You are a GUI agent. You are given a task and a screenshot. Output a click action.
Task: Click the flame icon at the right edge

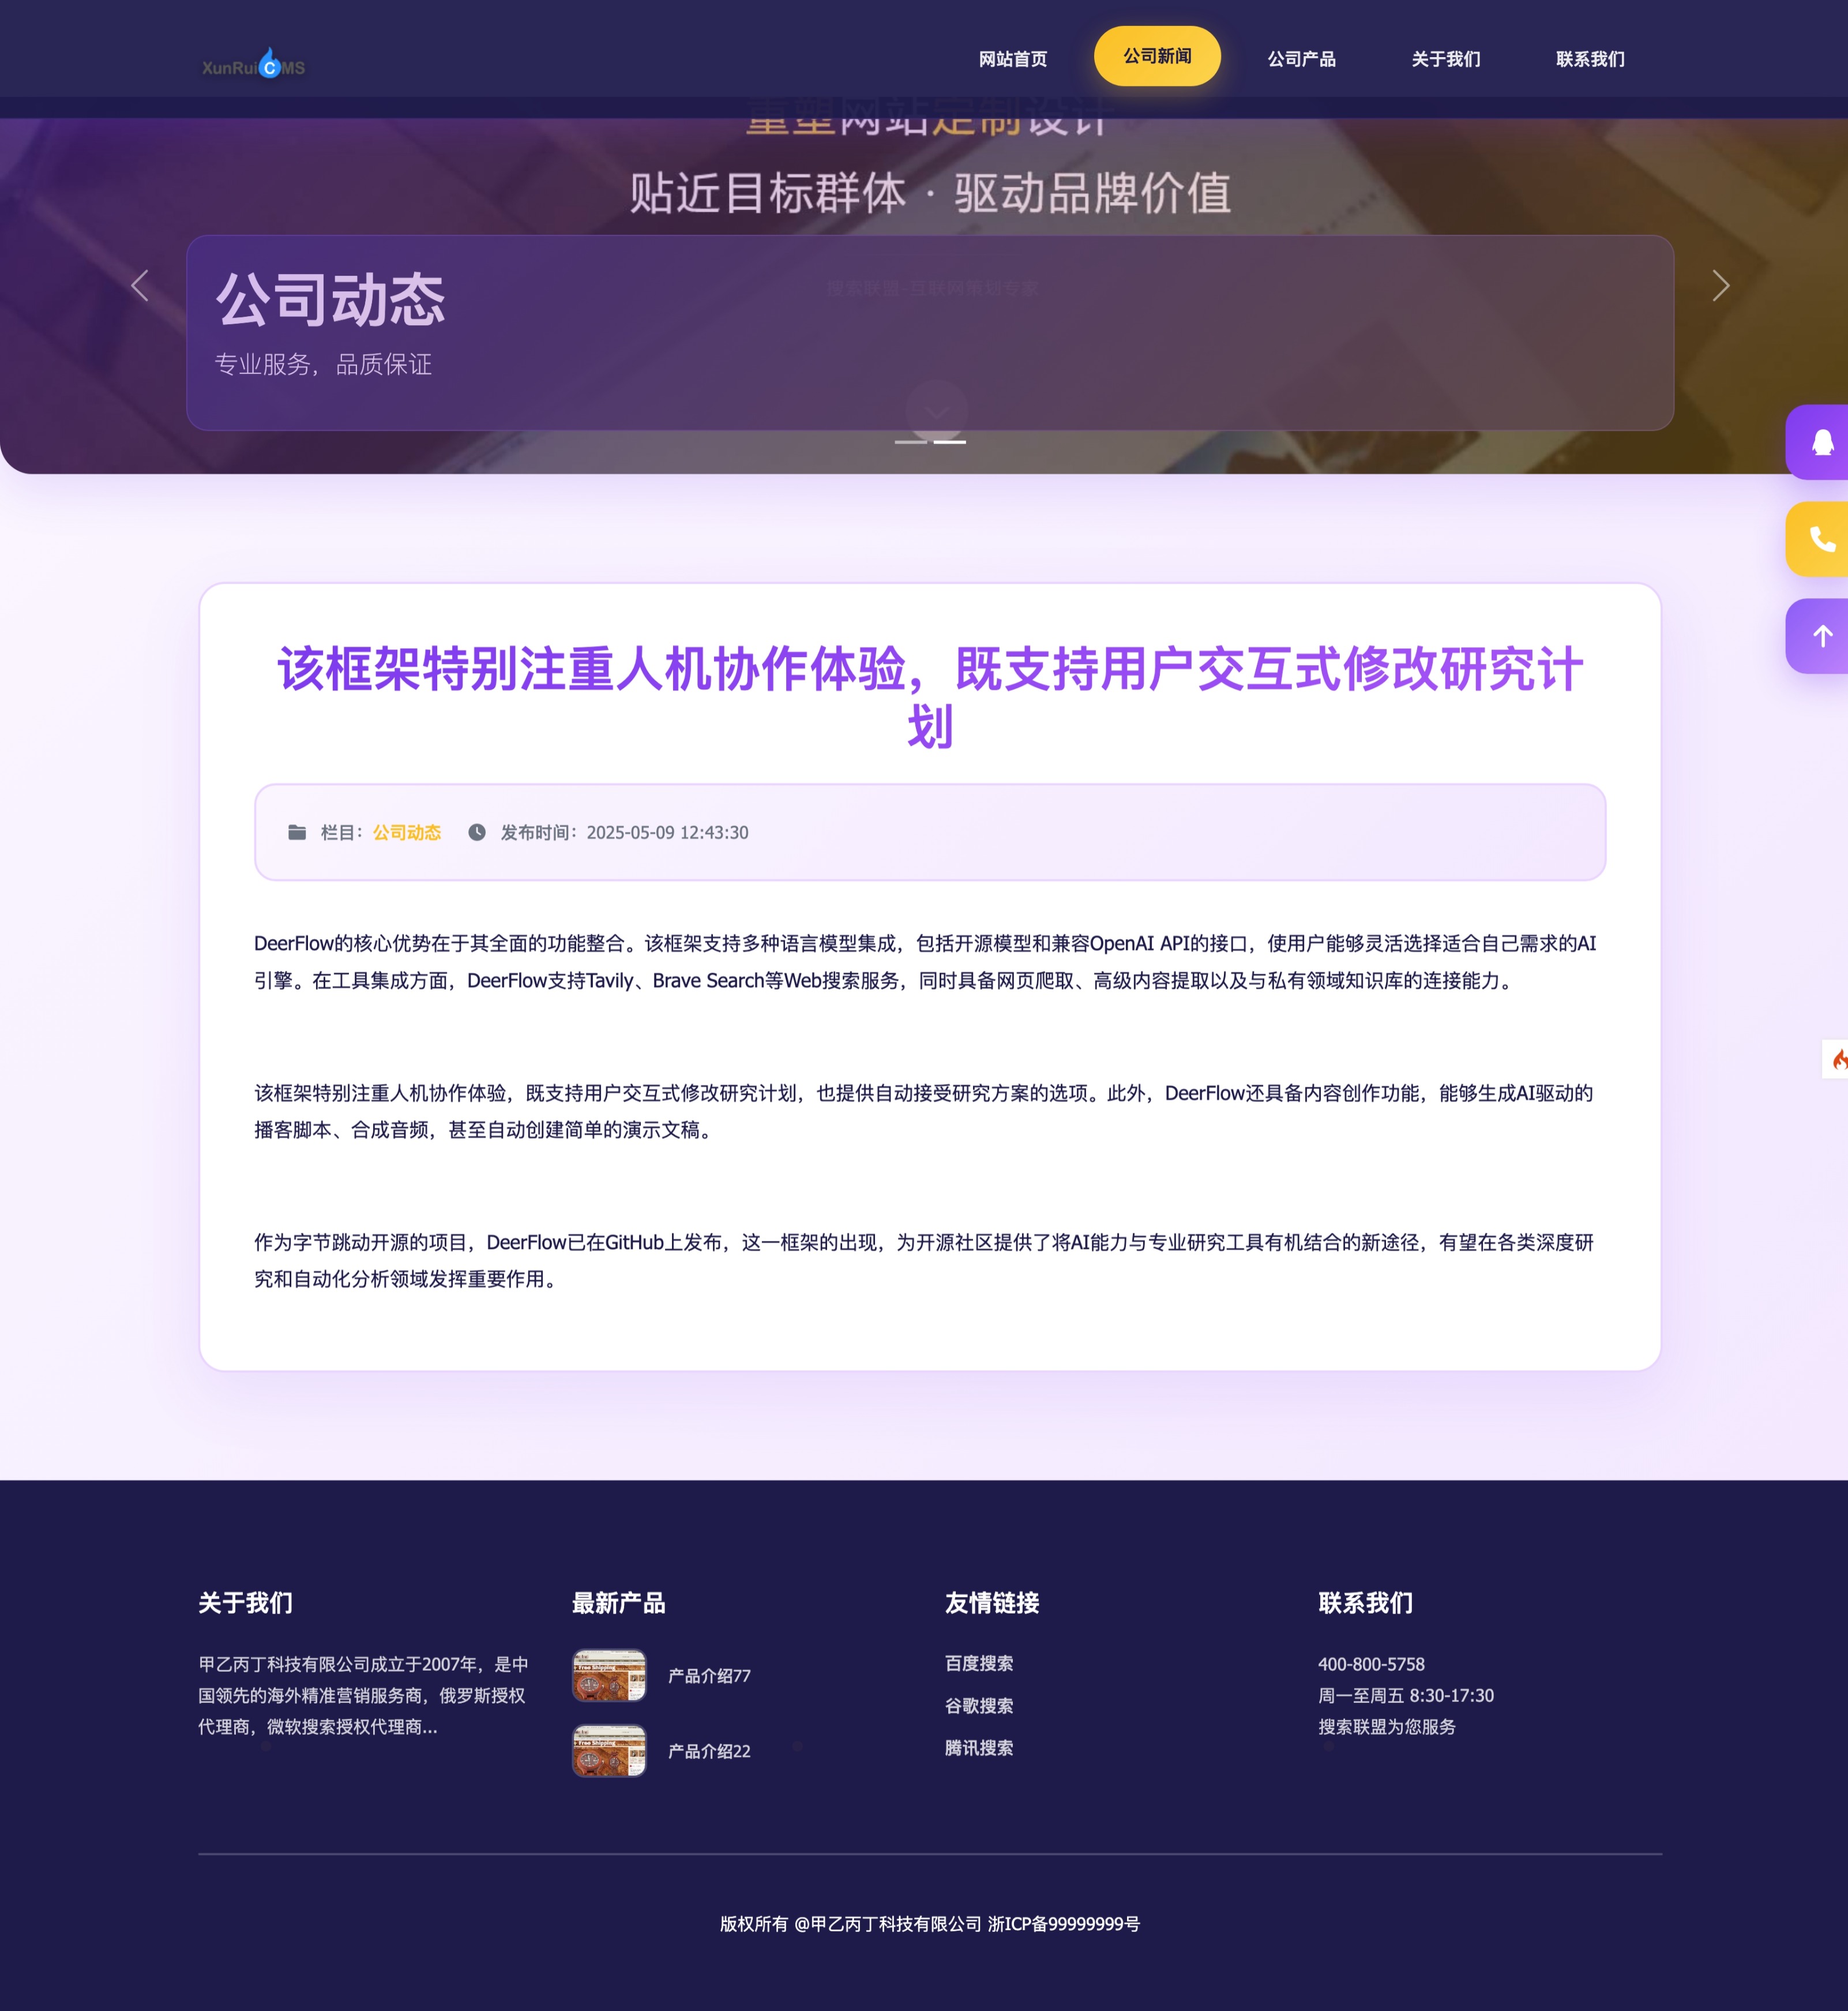(1837, 1059)
